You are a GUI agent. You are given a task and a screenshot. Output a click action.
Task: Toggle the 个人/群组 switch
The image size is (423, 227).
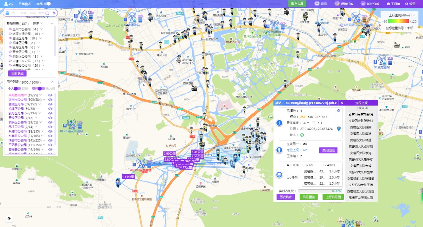(x=18, y=88)
